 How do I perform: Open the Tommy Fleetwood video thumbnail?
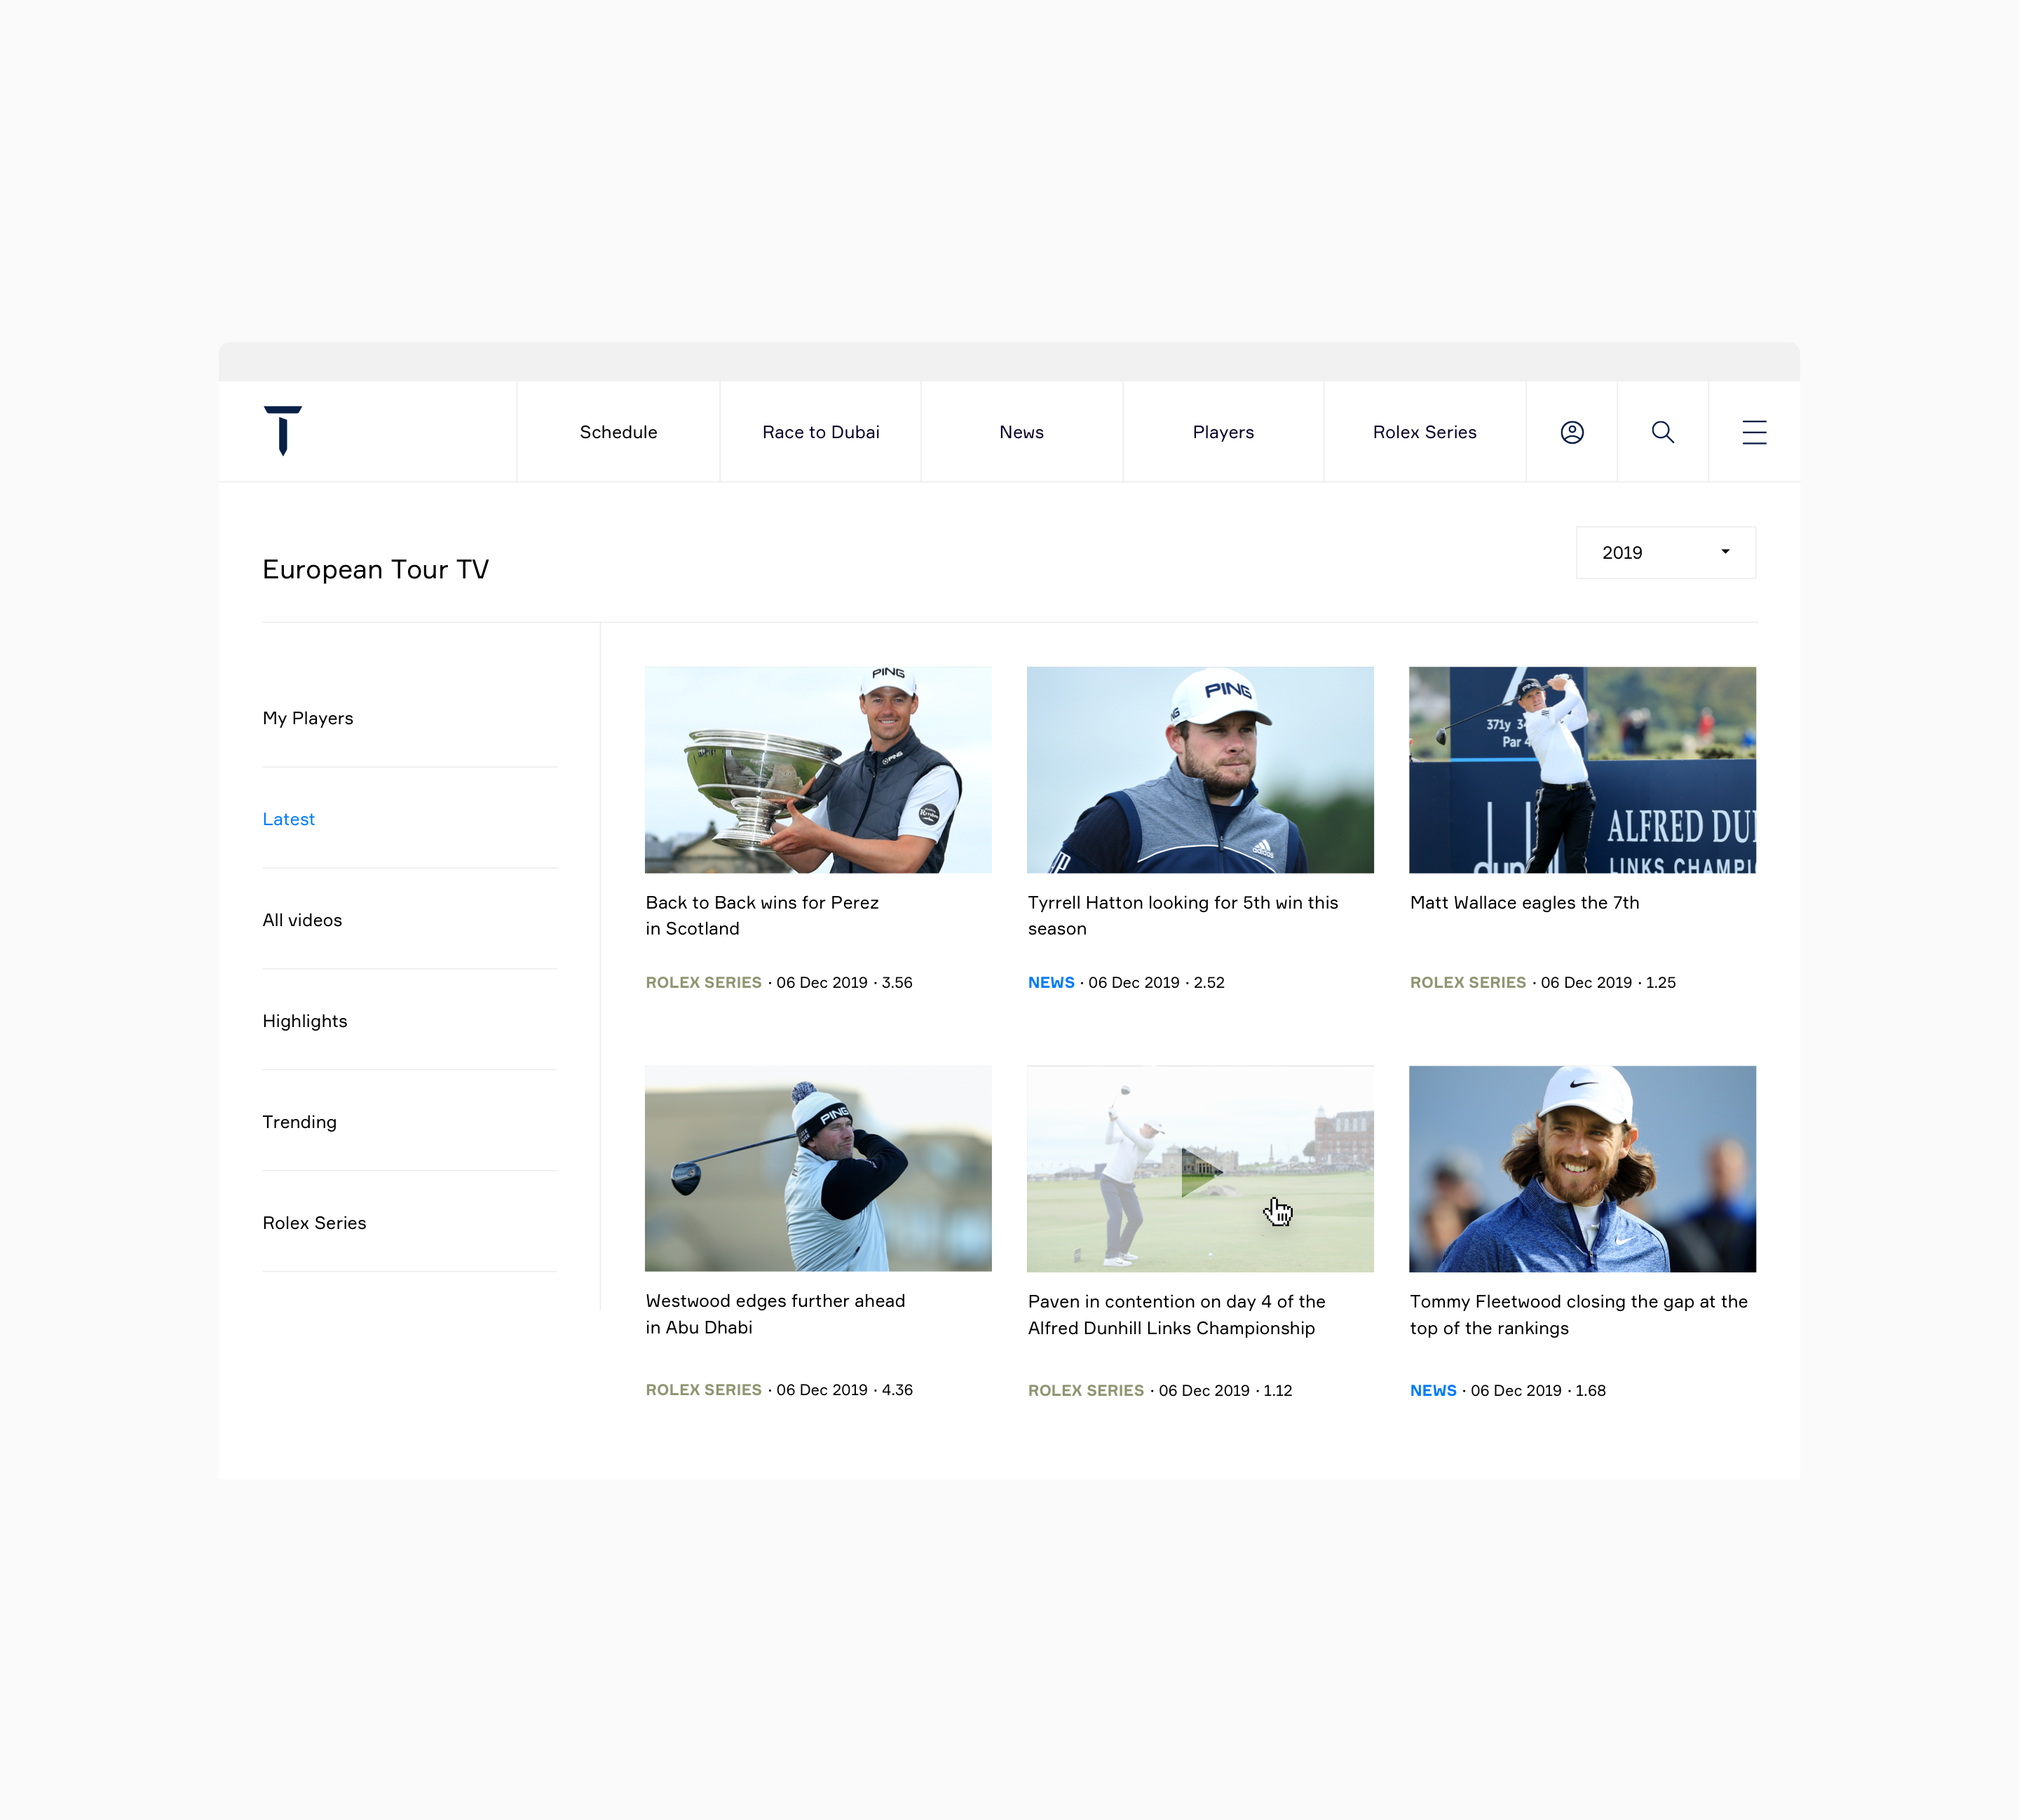click(x=1582, y=1169)
